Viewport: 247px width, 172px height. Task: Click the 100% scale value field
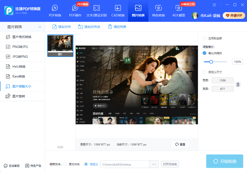(237, 62)
